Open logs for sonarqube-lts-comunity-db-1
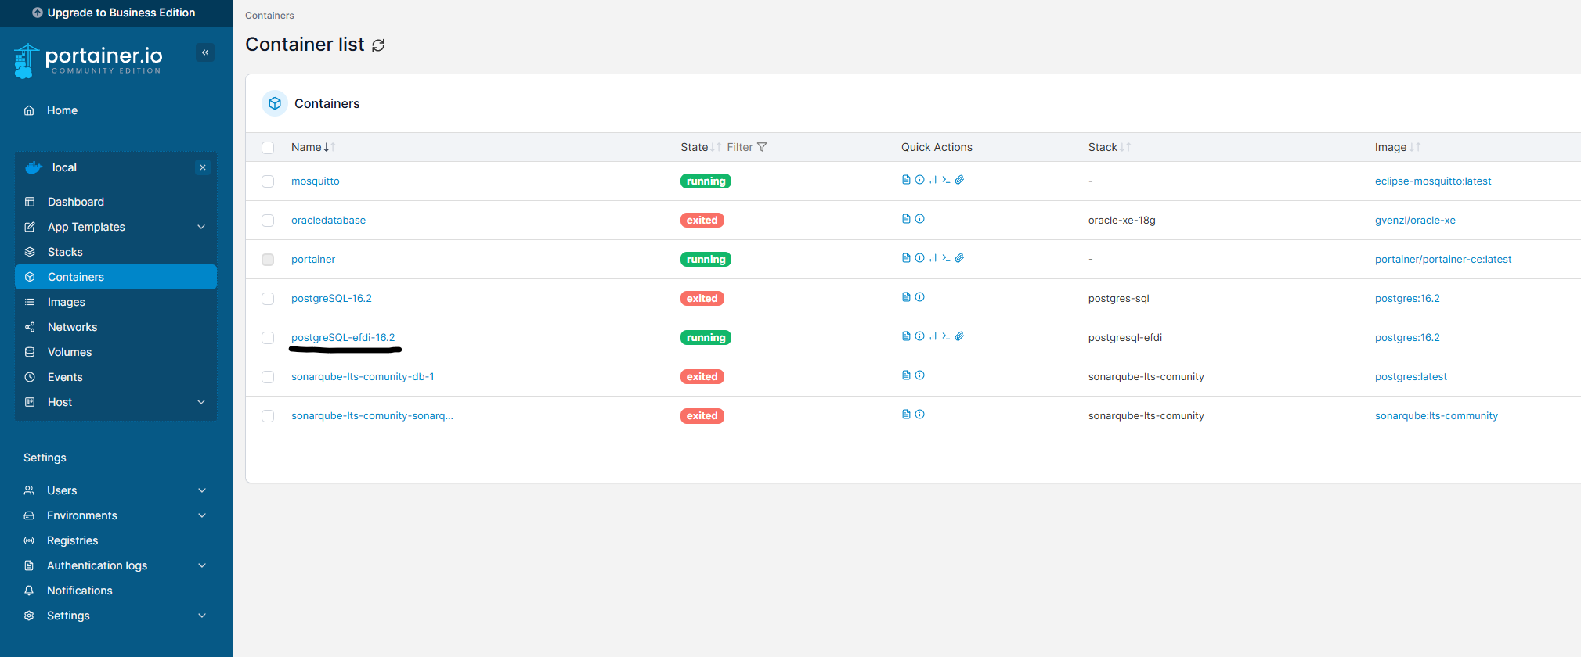1581x657 pixels. click(x=906, y=375)
